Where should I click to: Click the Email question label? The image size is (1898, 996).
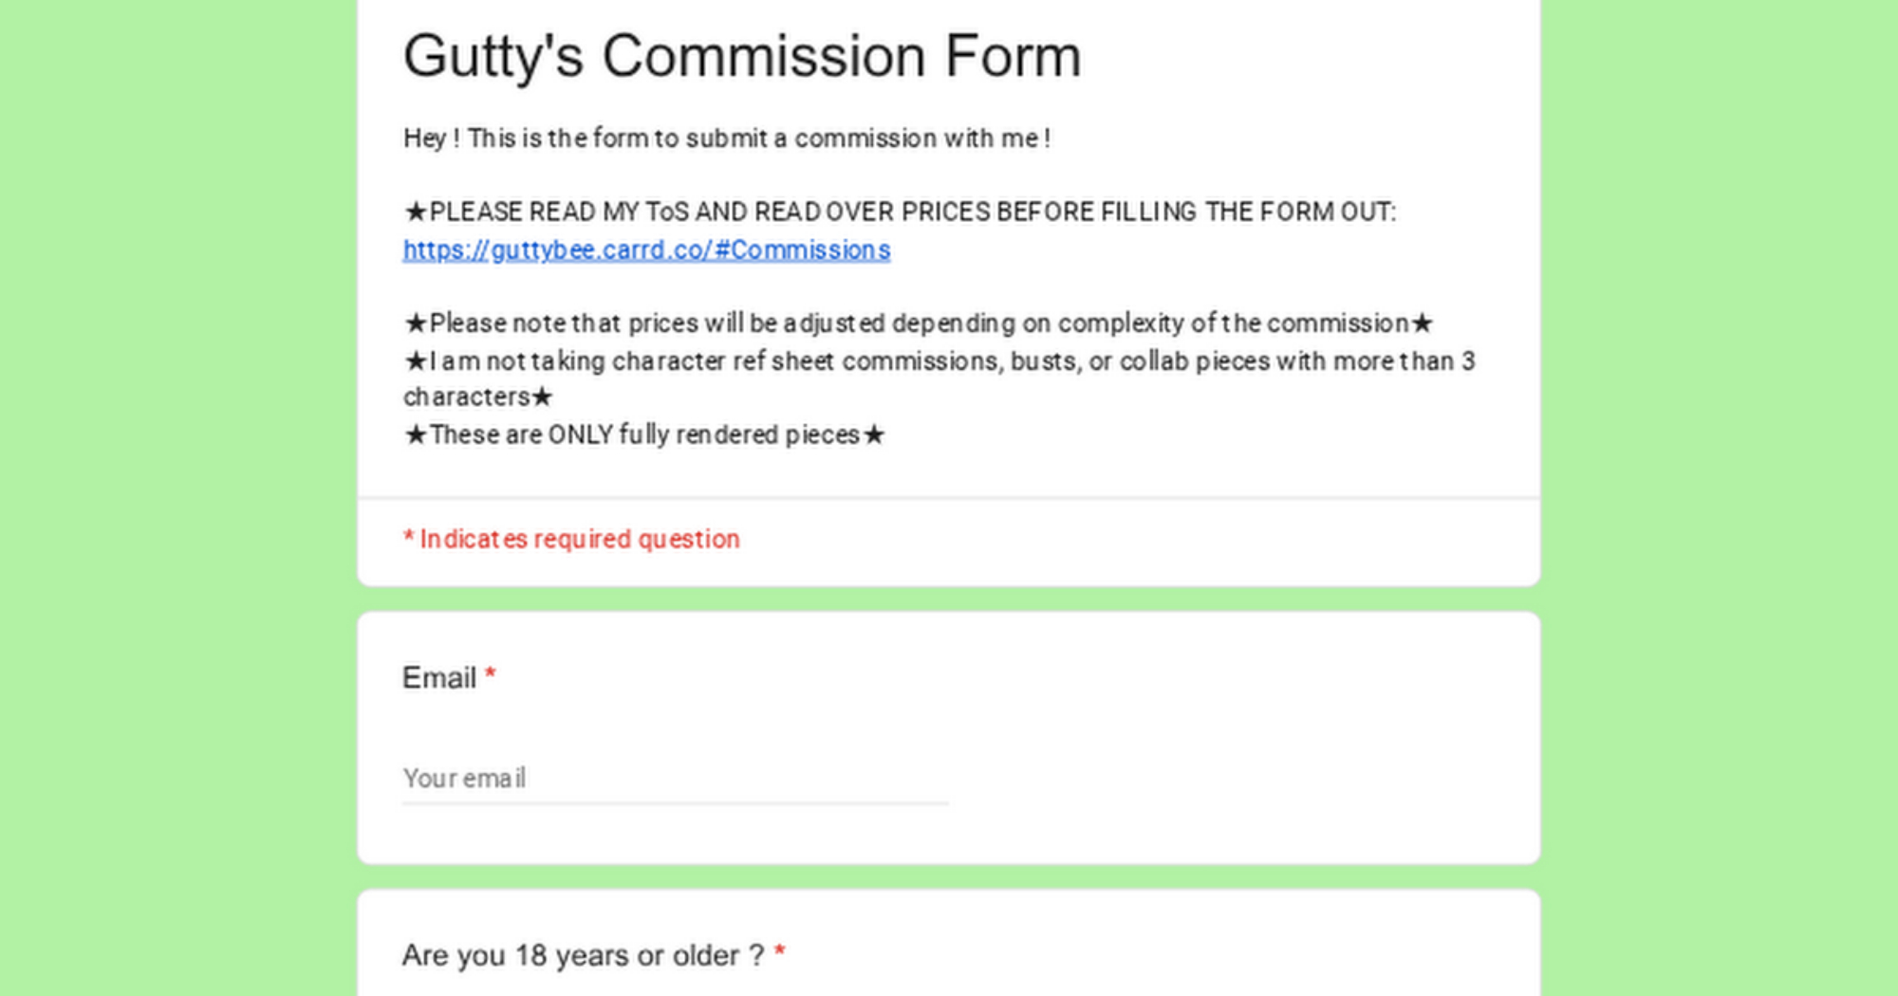(x=438, y=678)
